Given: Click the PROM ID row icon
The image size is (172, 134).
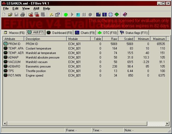Looking at the screenshot, I should [6, 44].
